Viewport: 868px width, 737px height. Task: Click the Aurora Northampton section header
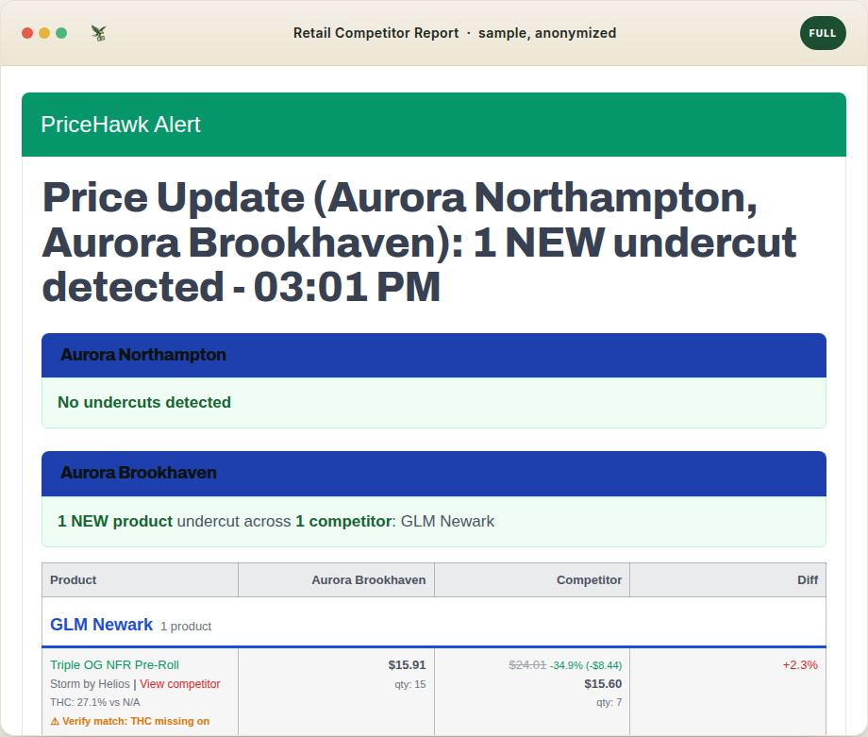click(x=434, y=355)
